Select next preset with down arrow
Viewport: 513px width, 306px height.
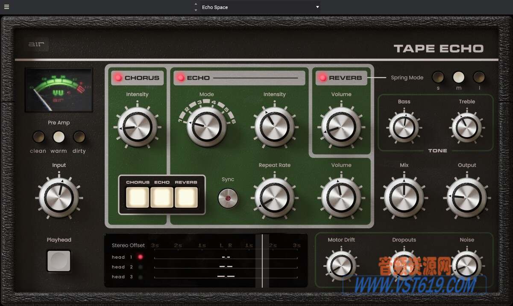[x=196, y=10]
